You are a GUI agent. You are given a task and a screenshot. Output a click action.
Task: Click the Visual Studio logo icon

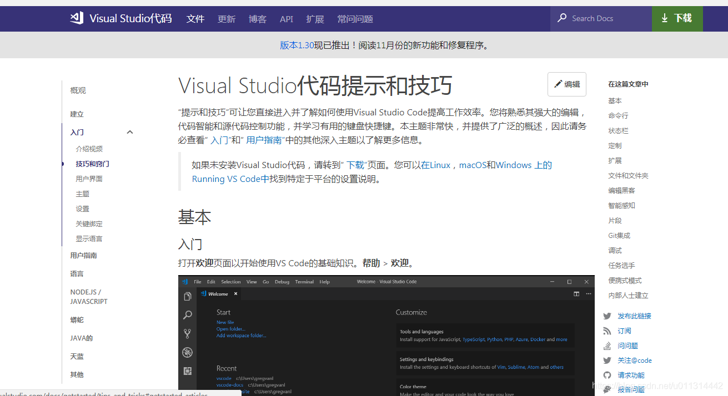77,18
